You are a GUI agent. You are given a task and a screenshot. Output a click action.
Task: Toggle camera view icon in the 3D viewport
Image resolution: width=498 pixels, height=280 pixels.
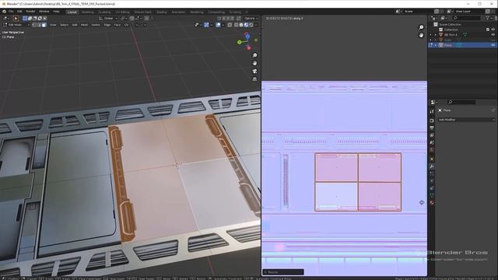(254, 71)
